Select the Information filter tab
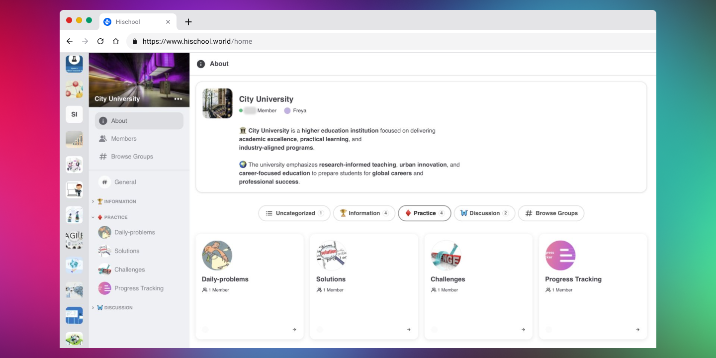Viewport: 716px width, 358px height. click(364, 213)
